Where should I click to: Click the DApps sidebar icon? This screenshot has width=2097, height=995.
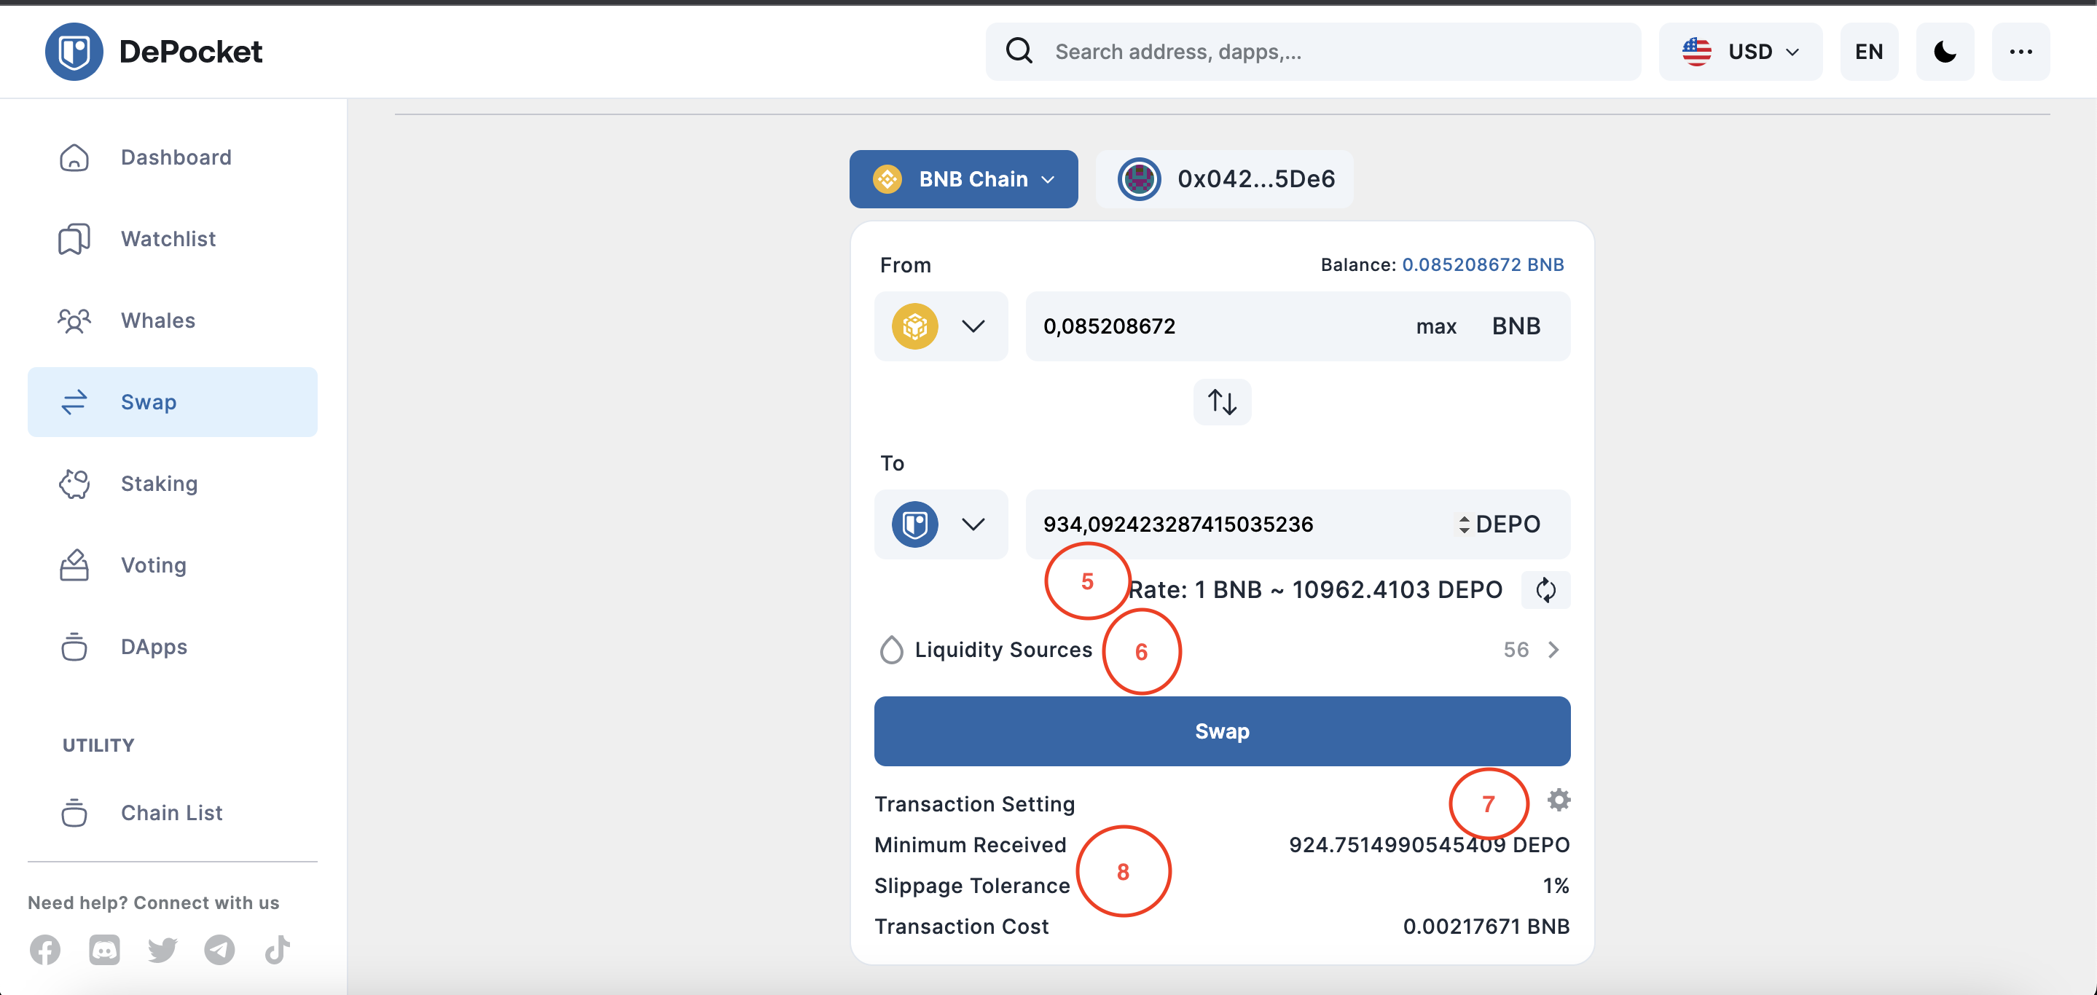tap(74, 647)
